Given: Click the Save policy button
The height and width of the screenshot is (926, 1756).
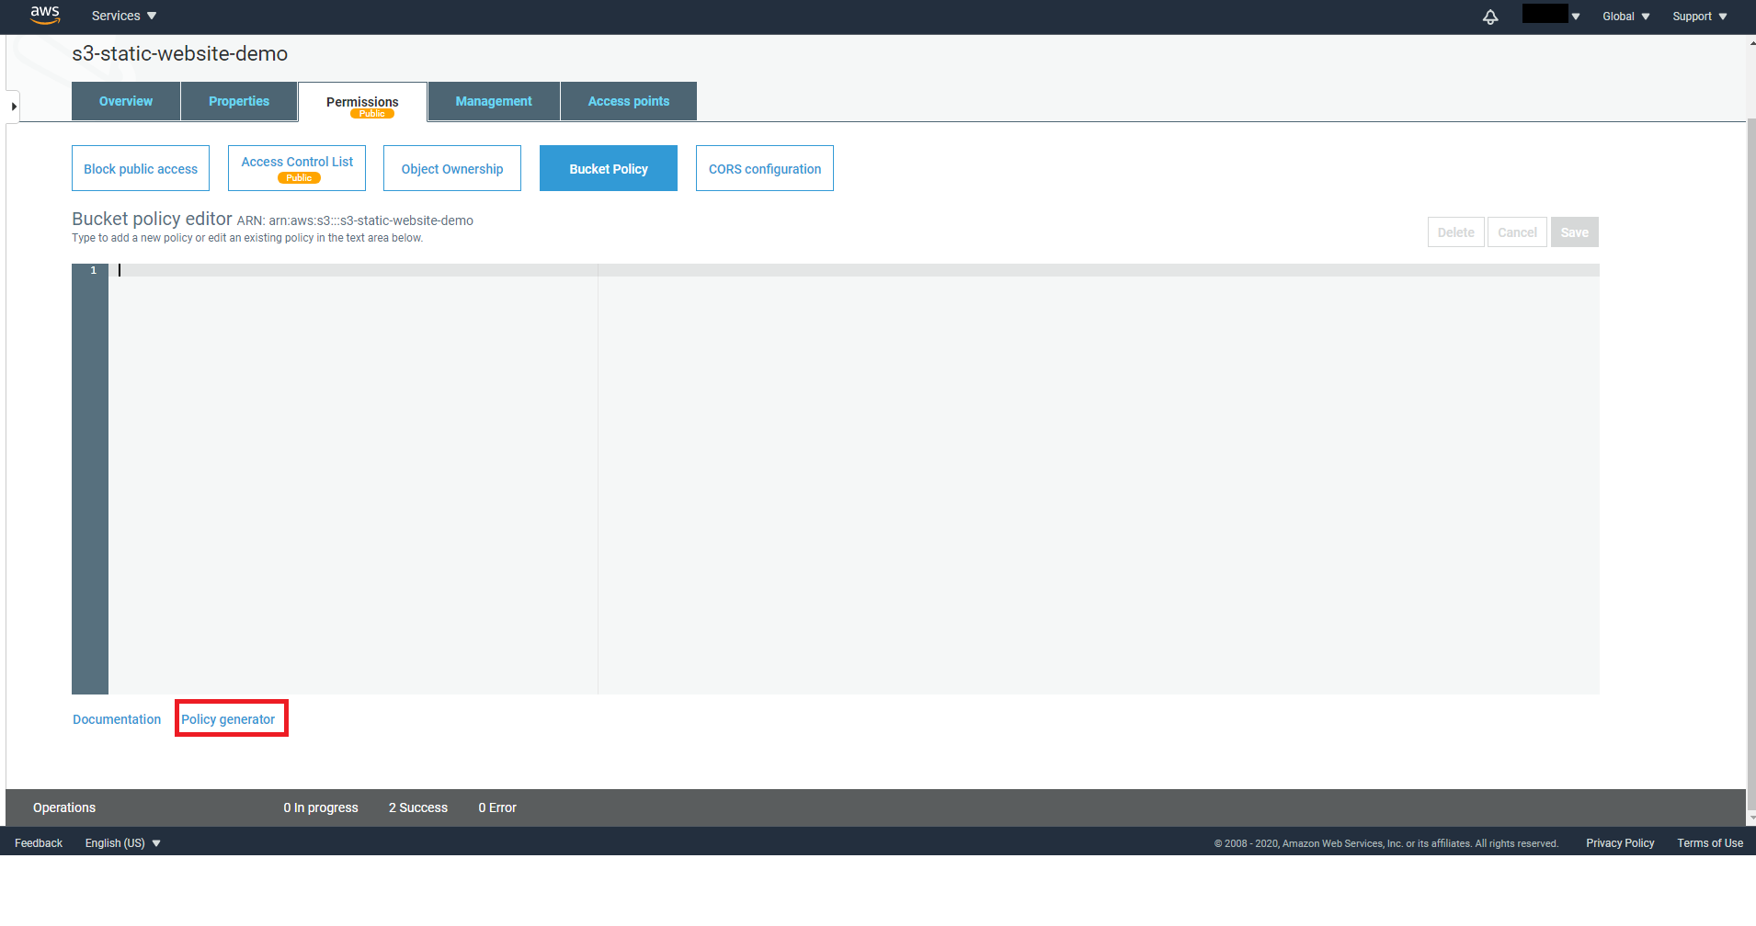Looking at the screenshot, I should click(x=1574, y=232).
